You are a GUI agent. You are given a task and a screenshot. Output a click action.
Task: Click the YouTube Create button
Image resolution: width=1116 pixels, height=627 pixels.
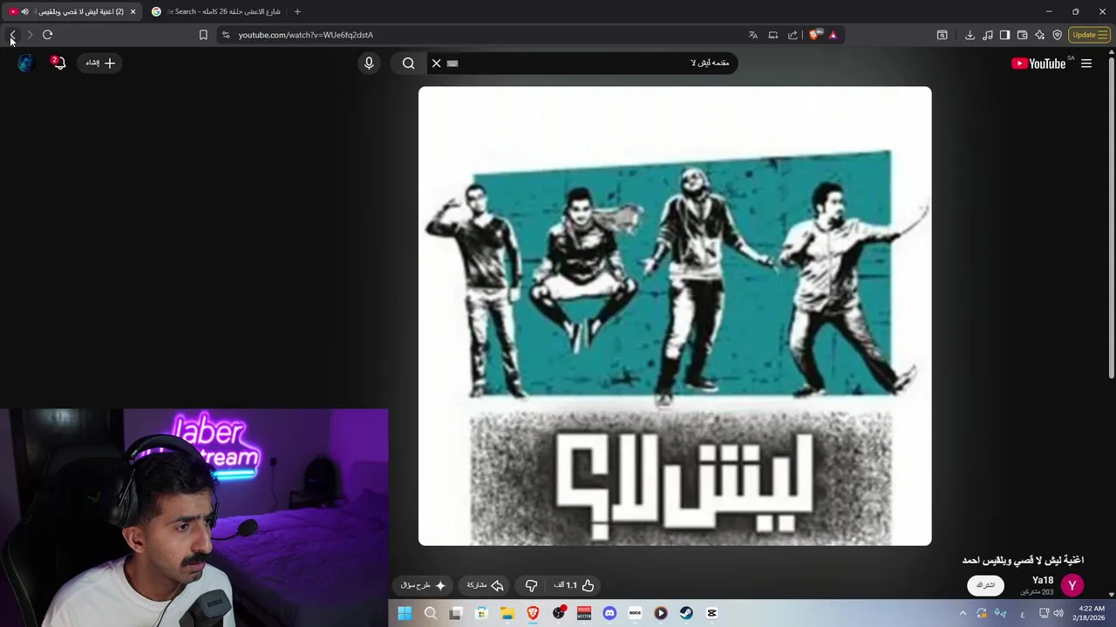[100, 63]
